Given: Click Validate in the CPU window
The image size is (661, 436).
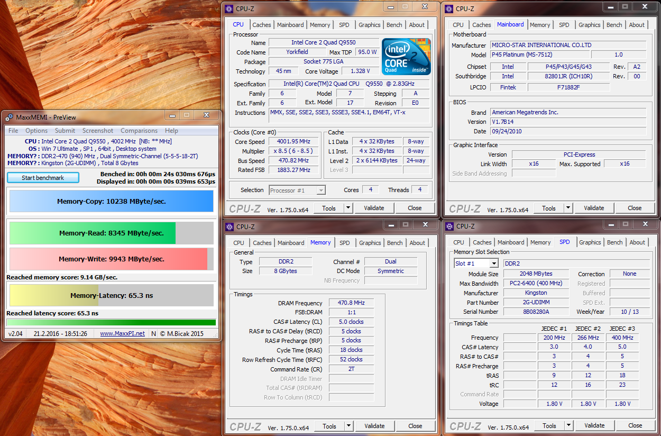Looking at the screenshot, I should coord(374,208).
